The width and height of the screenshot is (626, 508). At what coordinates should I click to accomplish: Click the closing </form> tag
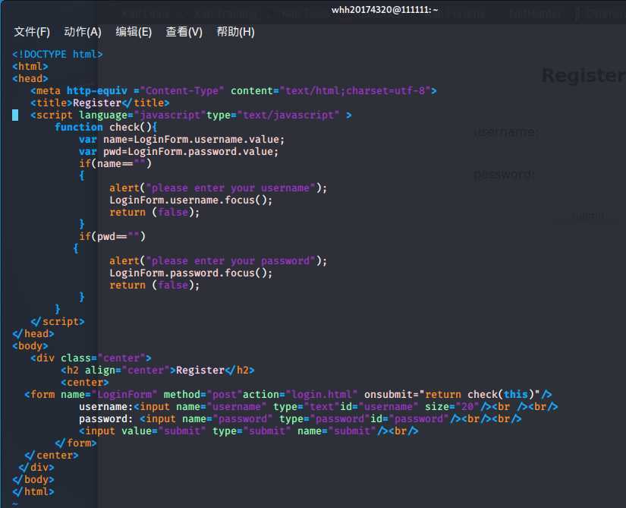pos(76,443)
